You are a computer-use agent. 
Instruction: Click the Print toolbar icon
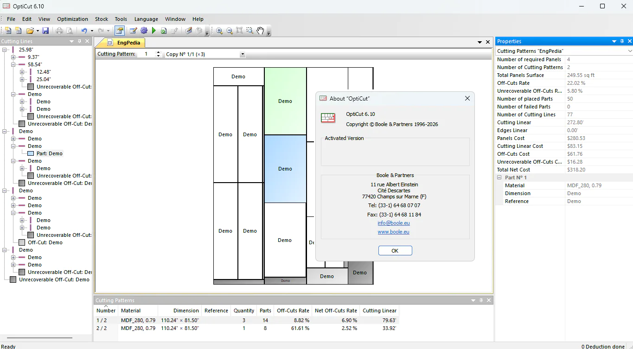[x=59, y=31]
